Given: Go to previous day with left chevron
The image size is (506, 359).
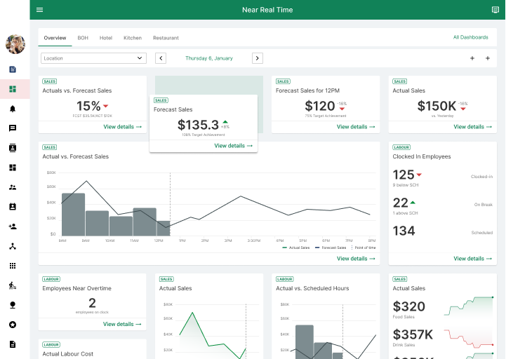Looking at the screenshot, I should pyautogui.click(x=161, y=58).
